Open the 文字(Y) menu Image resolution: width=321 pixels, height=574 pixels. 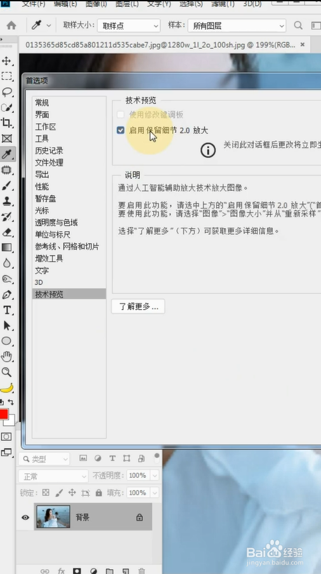pyautogui.click(x=159, y=4)
